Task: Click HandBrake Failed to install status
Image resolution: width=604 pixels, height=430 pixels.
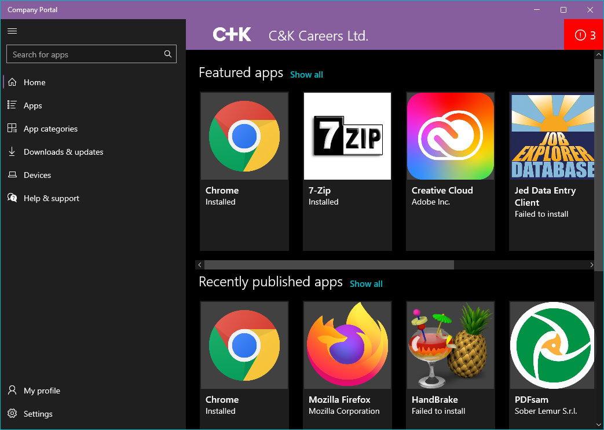Action: (438, 411)
